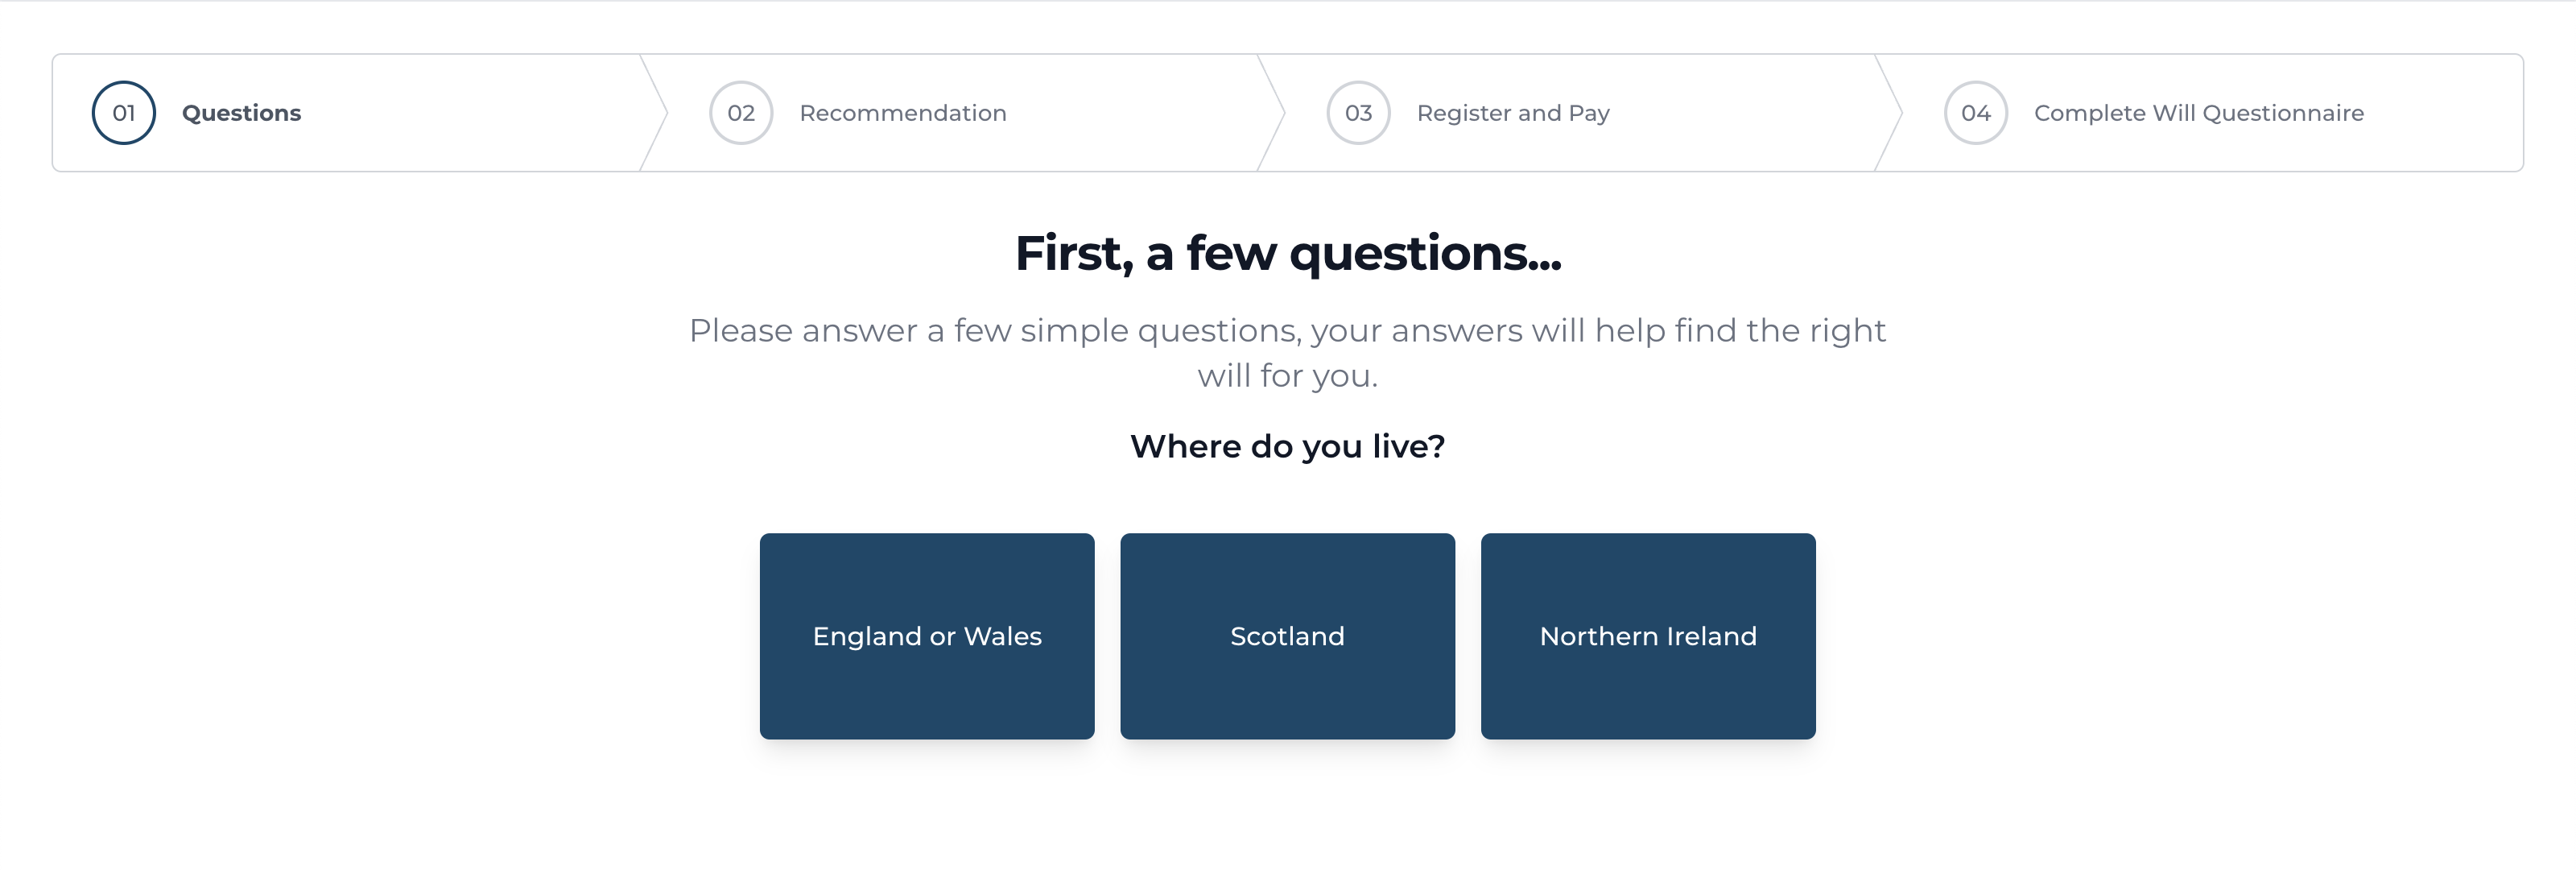The width and height of the screenshot is (2576, 870).
Task: Click the step 04 circle icon
Action: (1975, 113)
